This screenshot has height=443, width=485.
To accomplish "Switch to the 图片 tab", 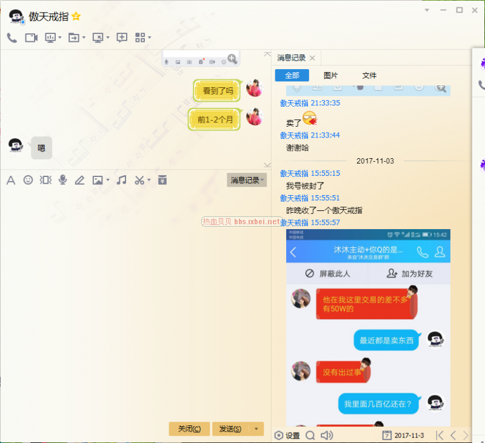I will 330,75.
